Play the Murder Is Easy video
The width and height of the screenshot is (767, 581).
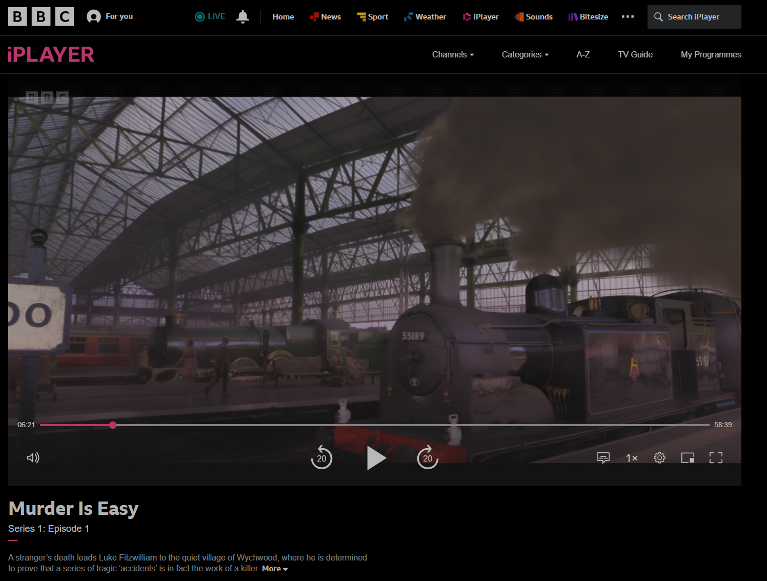[x=376, y=458]
